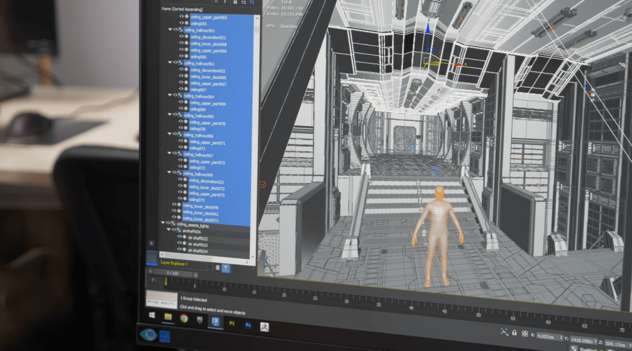This screenshot has width=632, height=351.
Task: Click the explorer horizontal scroll-left arrow
Action: [x=162, y=255]
